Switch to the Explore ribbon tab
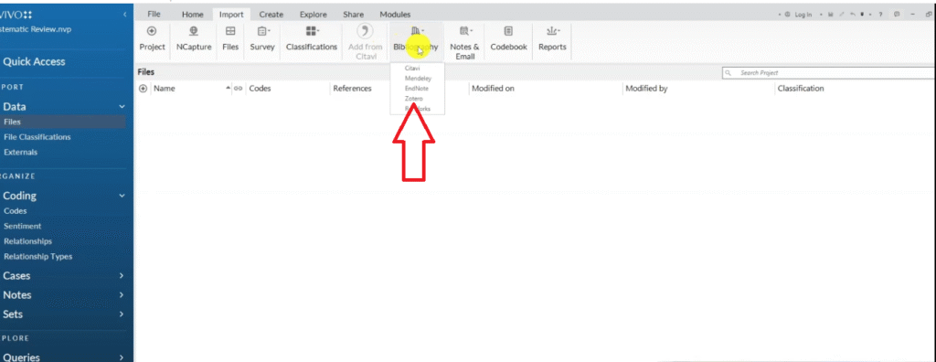Image resolution: width=936 pixels, height=362 pixels. pyautogui.click(x=313, y=15)
